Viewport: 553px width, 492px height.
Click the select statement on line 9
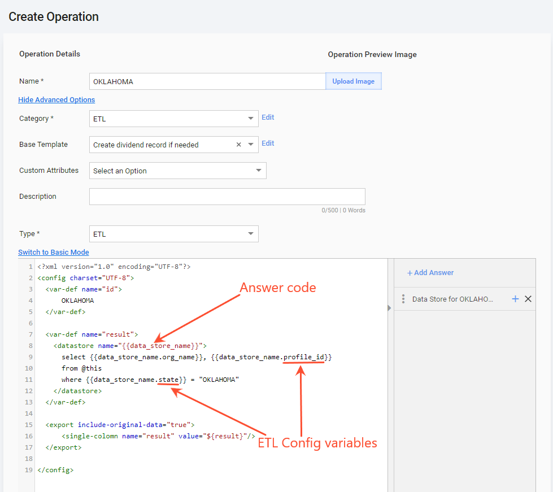[x=197, y=357]
